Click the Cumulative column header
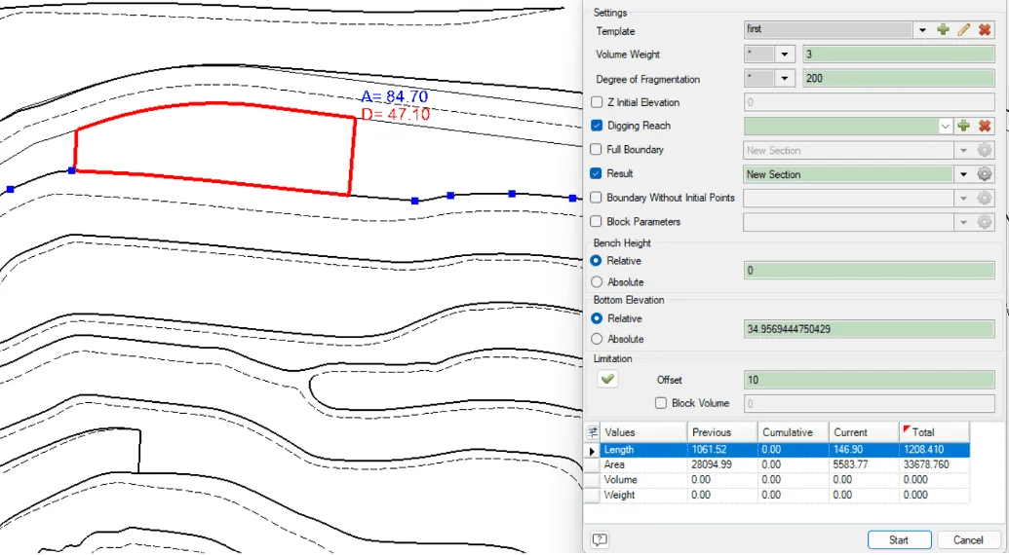 [x=793, y=432]
